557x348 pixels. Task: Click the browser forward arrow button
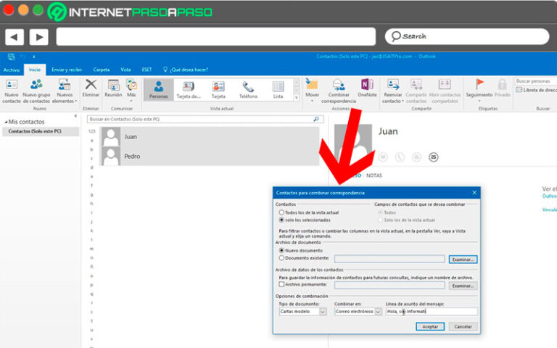tap(38, 36)
